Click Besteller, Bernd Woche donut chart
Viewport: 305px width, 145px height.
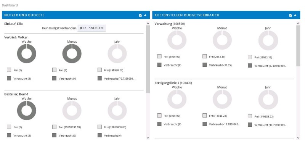[x=27, y=111]
